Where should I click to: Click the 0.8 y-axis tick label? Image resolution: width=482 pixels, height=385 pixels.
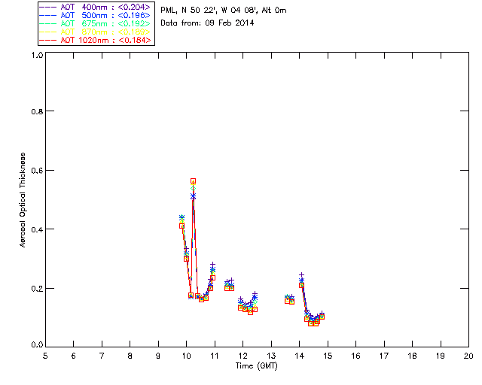tap(37, 111)
